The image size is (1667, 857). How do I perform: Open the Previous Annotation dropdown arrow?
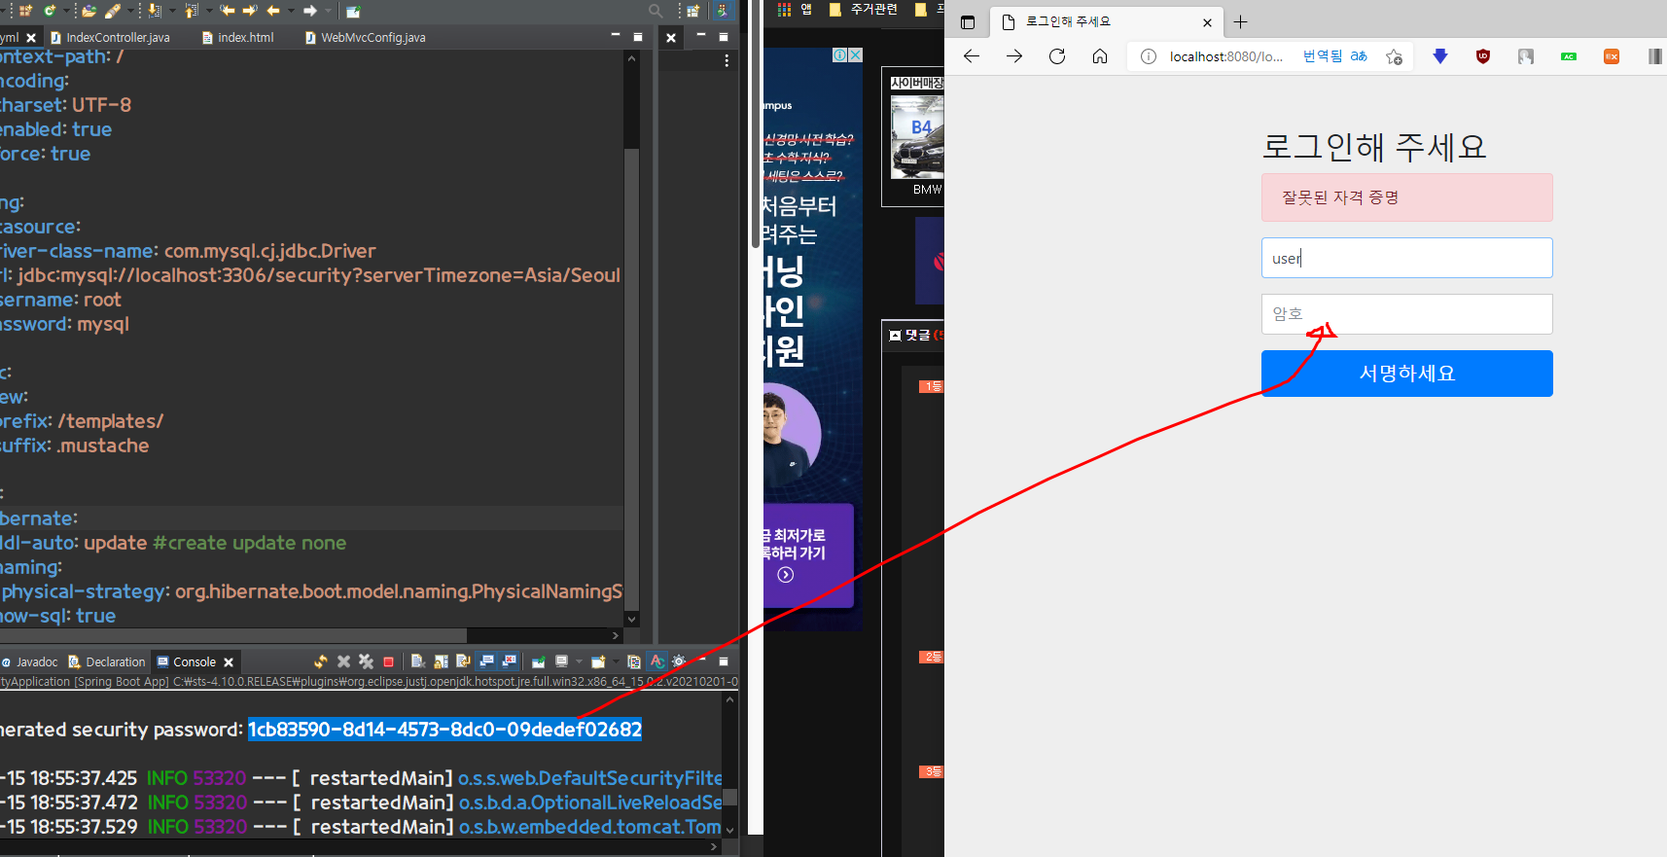point(209,11)
